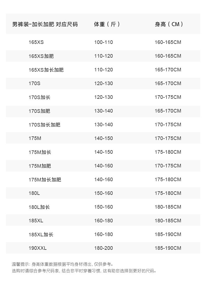This screenshot has height=286, width=206.
Task: Pick the 170S加长加肥 size label
Action: click(x=44, y=125)
